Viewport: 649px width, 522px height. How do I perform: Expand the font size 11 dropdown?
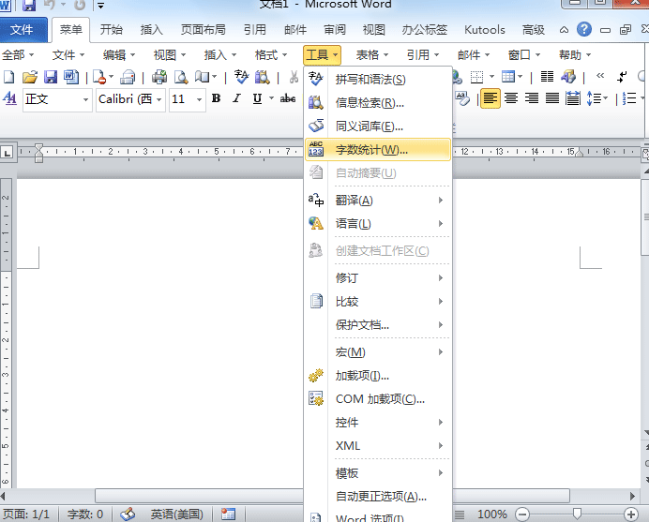[200, 99]
